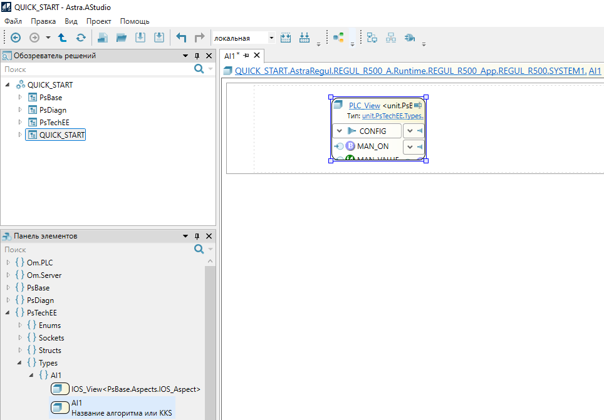Image resolution: width=604 pixels, height=420 pixels.
Task: Click the undo arrow icon
Action: coord(181,38)
